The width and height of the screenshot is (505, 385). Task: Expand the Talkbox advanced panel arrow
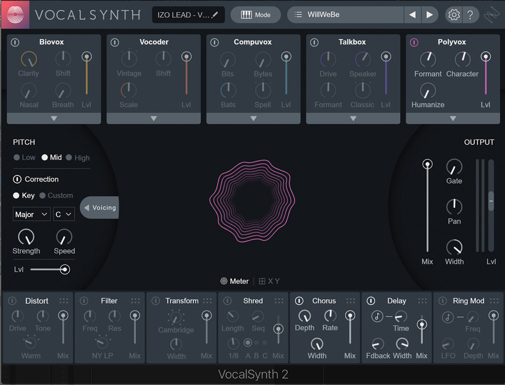pos(353,119)
